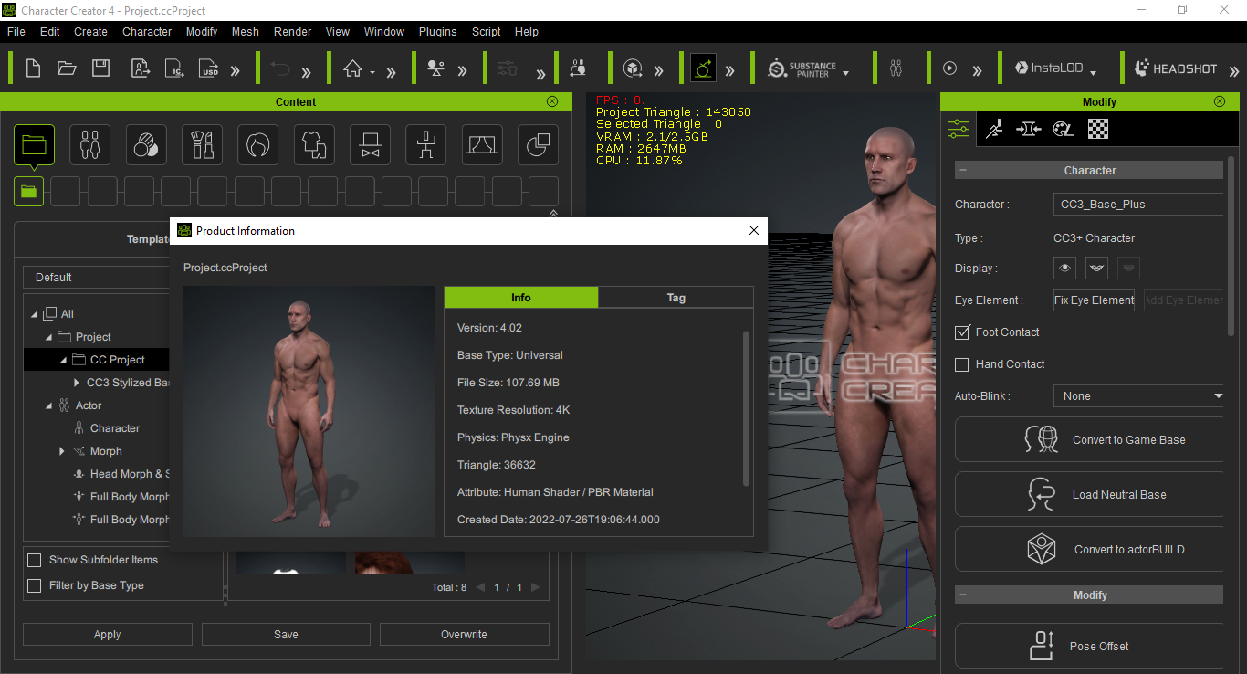Click the highlighted green rotate toolbar icon

tap(703, 68)
